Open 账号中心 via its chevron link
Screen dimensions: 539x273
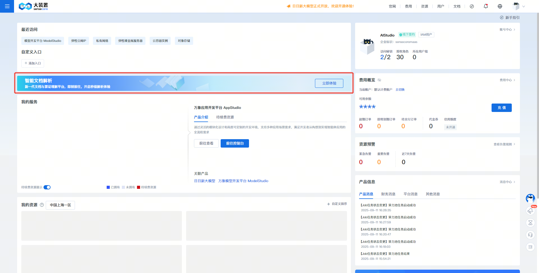click(x=507, y=29)
